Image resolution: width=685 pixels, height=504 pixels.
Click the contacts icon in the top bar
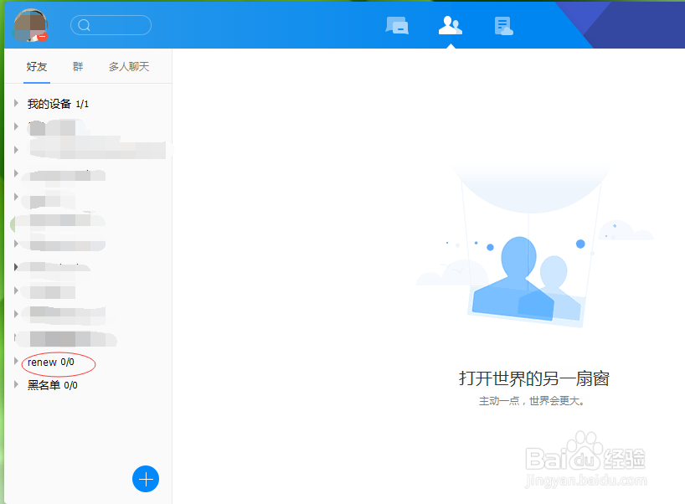pyautogui.click(x=450, y=25)
